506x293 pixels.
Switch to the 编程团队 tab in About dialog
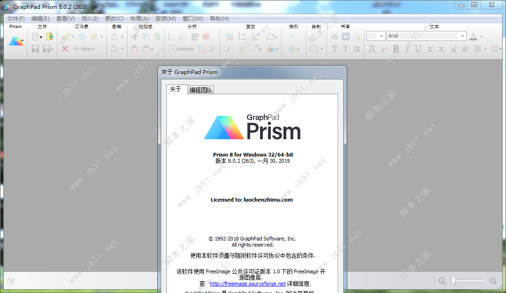coord(201,90)
